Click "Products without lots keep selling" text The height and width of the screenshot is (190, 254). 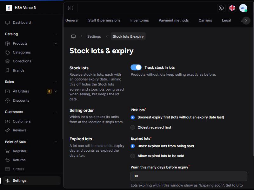click(x=173, y=75)
